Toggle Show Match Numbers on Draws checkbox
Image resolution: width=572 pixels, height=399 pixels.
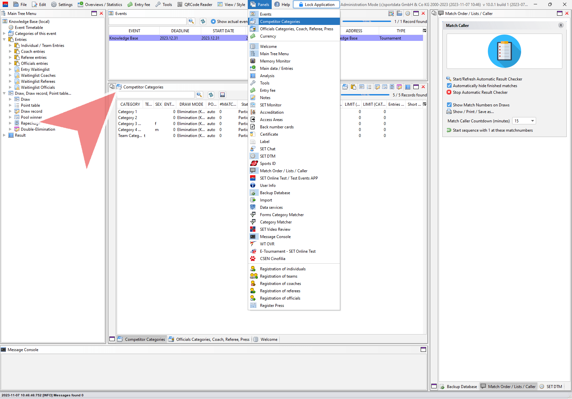[x=449, y=105]
